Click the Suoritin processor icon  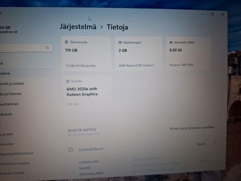(68, 81)
